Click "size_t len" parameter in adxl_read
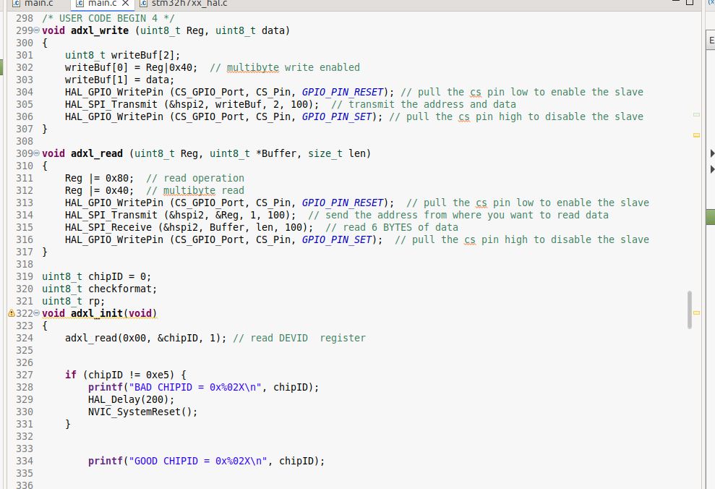The image size is (715, 489). tap(336, 154)
